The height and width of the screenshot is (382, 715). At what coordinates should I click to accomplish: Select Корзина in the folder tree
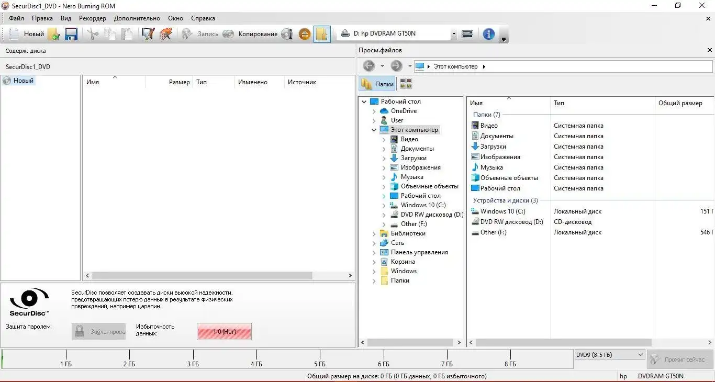(x=403, y=262)
